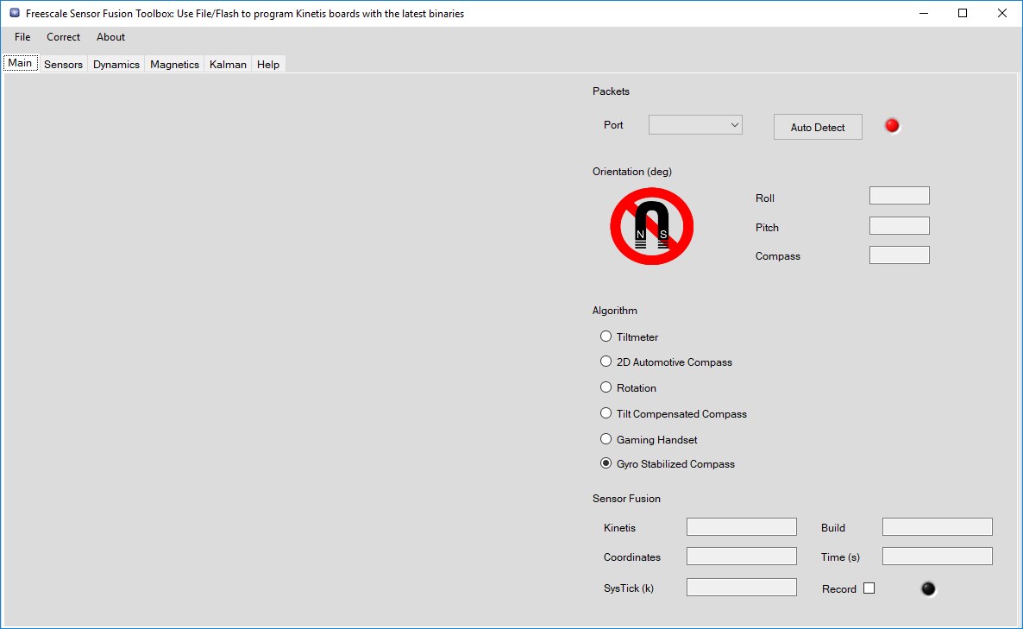The image size is (1023, 629).
Task: Click the Pitch value field
Action: (x=899, y=226)
